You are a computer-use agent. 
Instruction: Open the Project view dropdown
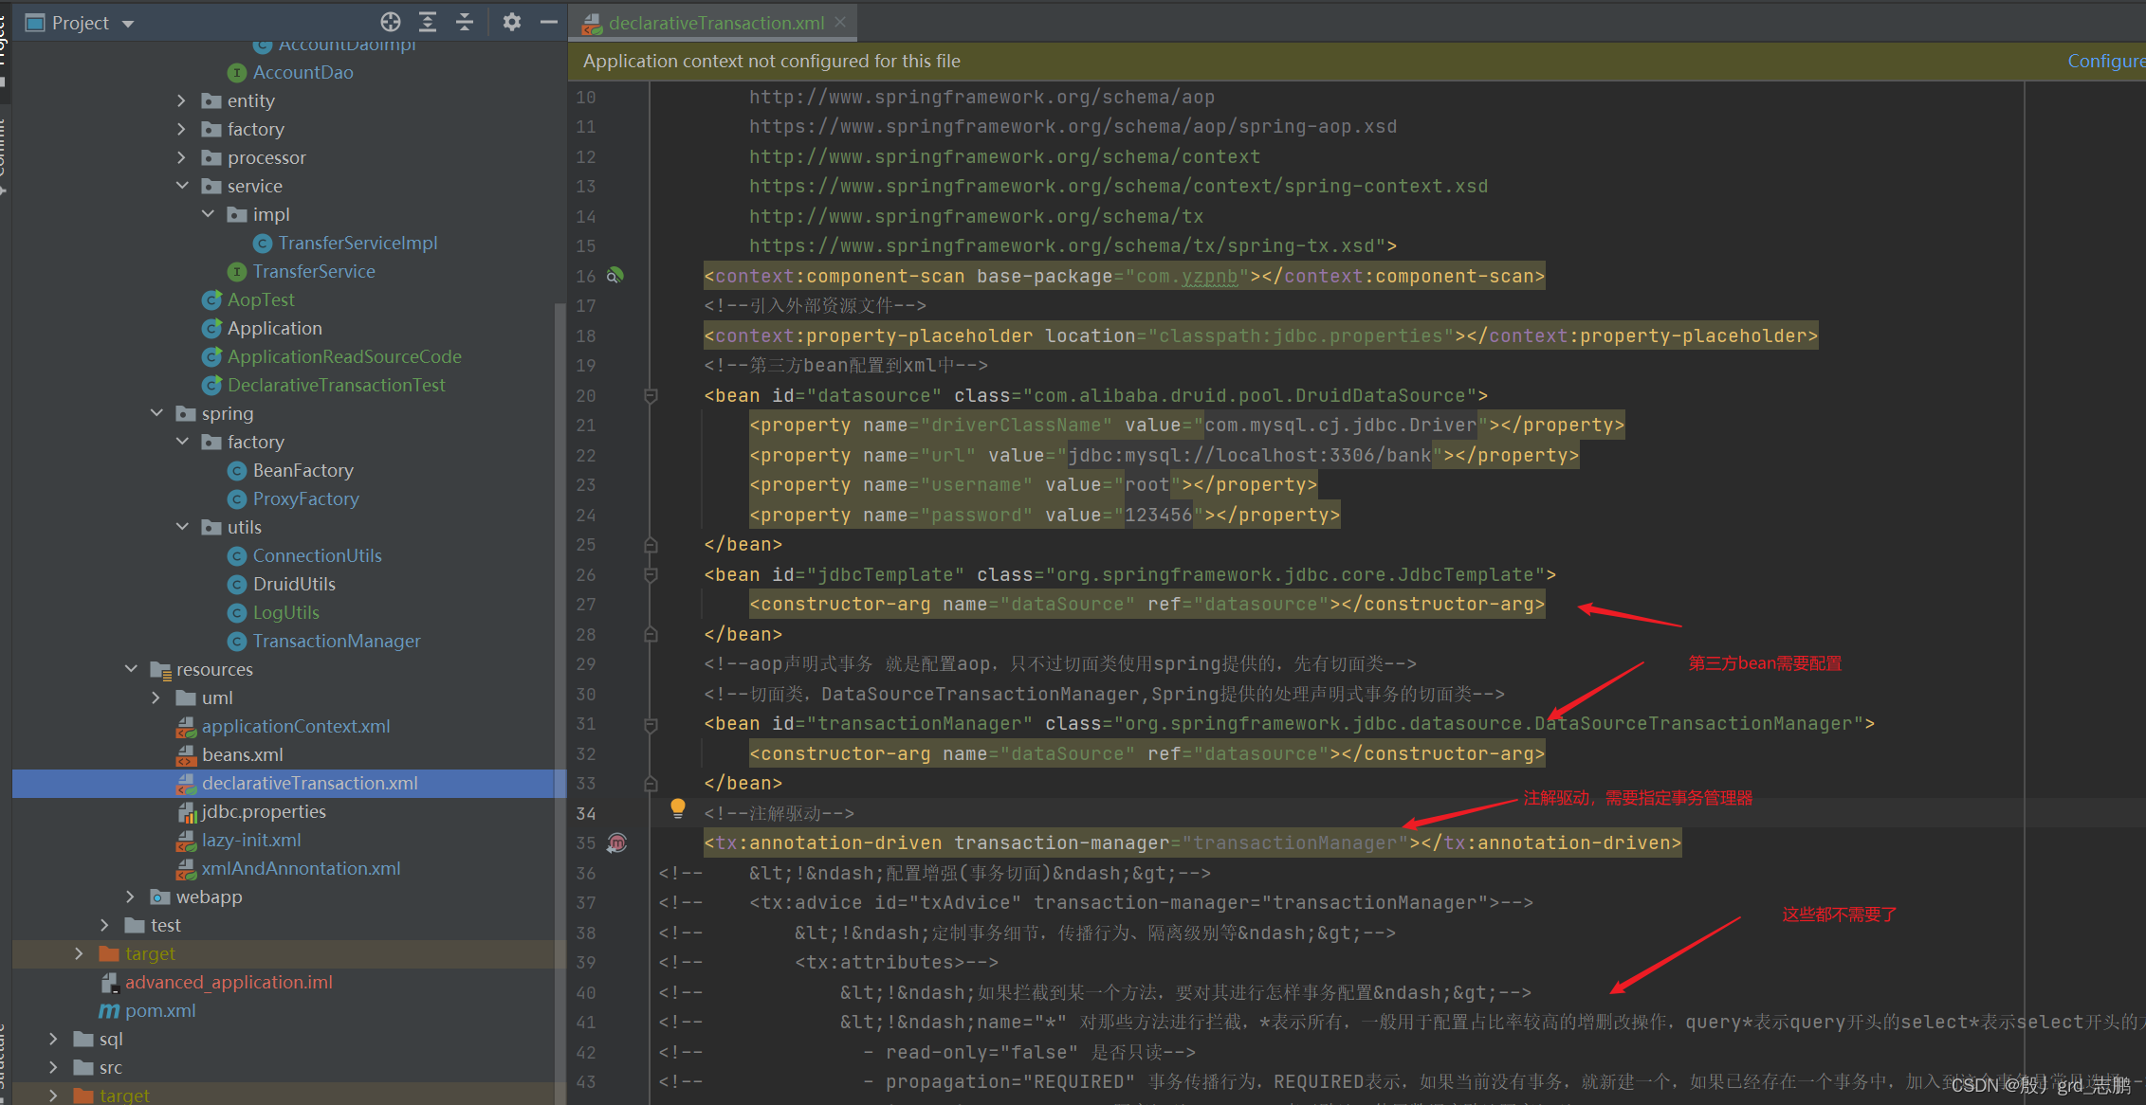coord(128,23)
